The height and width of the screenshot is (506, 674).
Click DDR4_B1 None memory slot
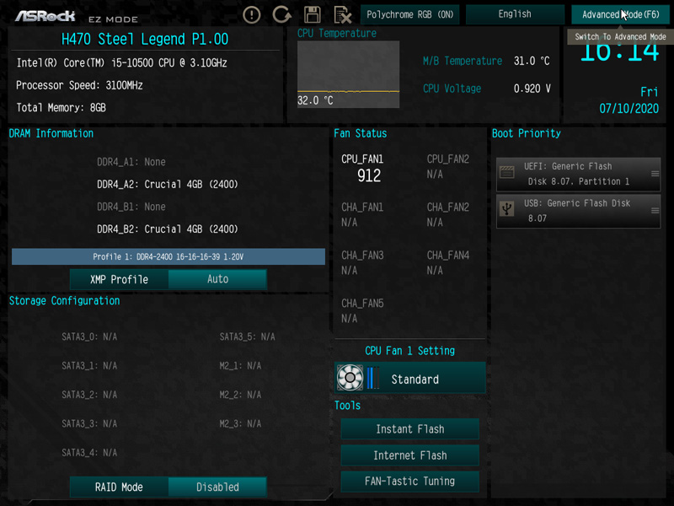click(131, 207)
